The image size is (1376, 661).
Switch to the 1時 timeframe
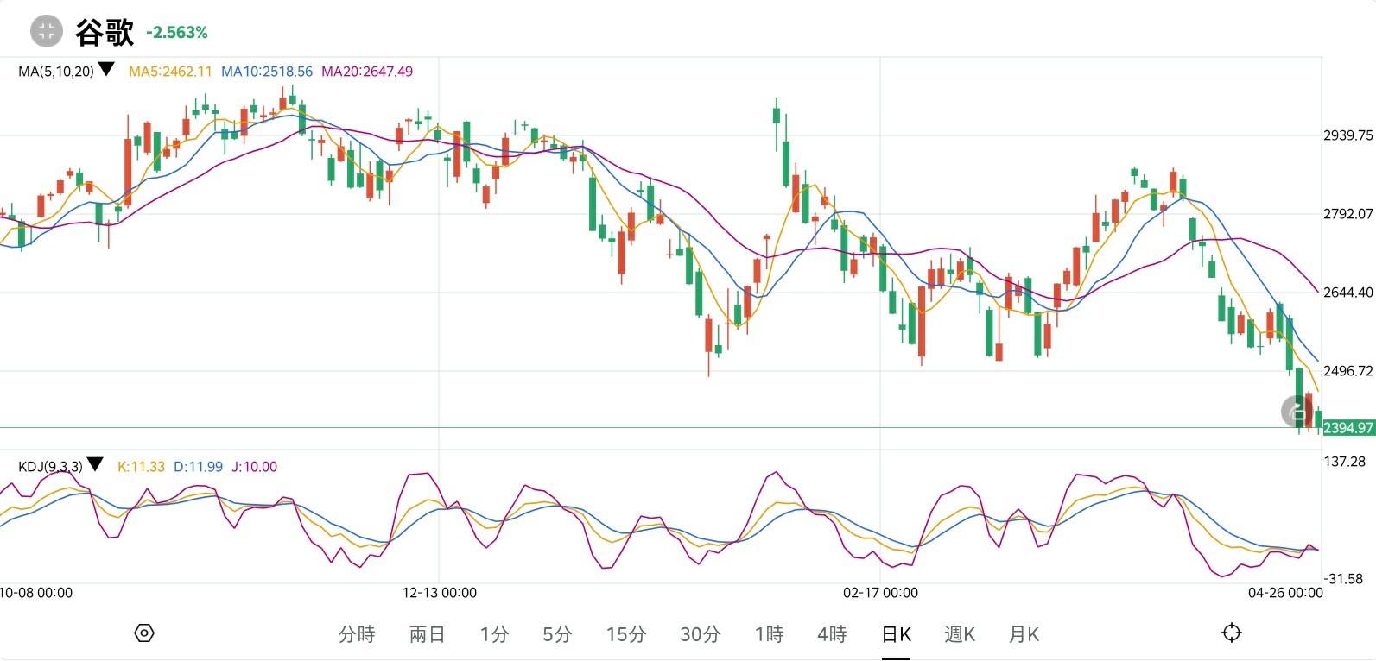pyautogui.click(x=769, y=635)
